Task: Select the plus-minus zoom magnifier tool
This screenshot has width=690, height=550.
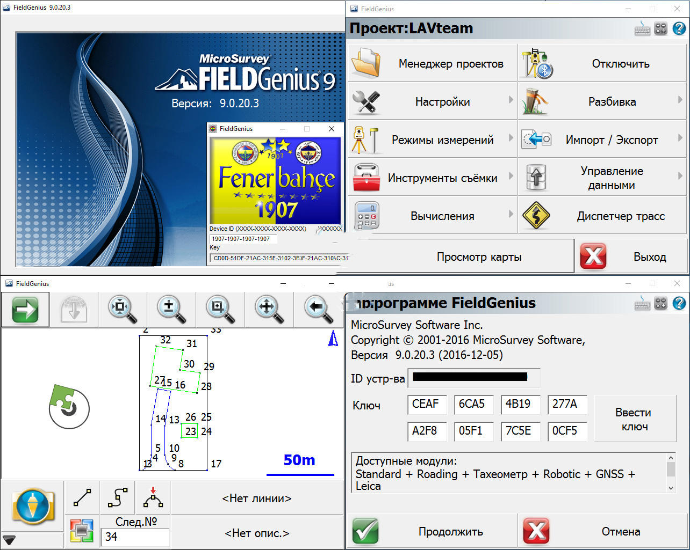Action: [171, 310]
